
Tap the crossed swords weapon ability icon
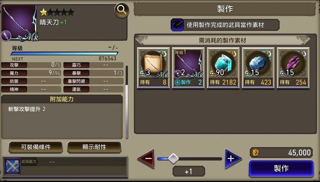coord(12,166)
